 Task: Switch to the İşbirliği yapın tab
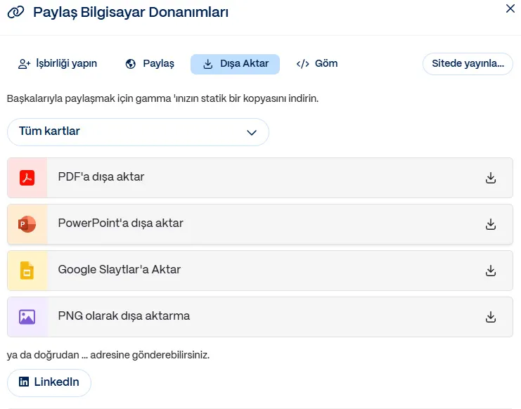[x=58, y=64]
